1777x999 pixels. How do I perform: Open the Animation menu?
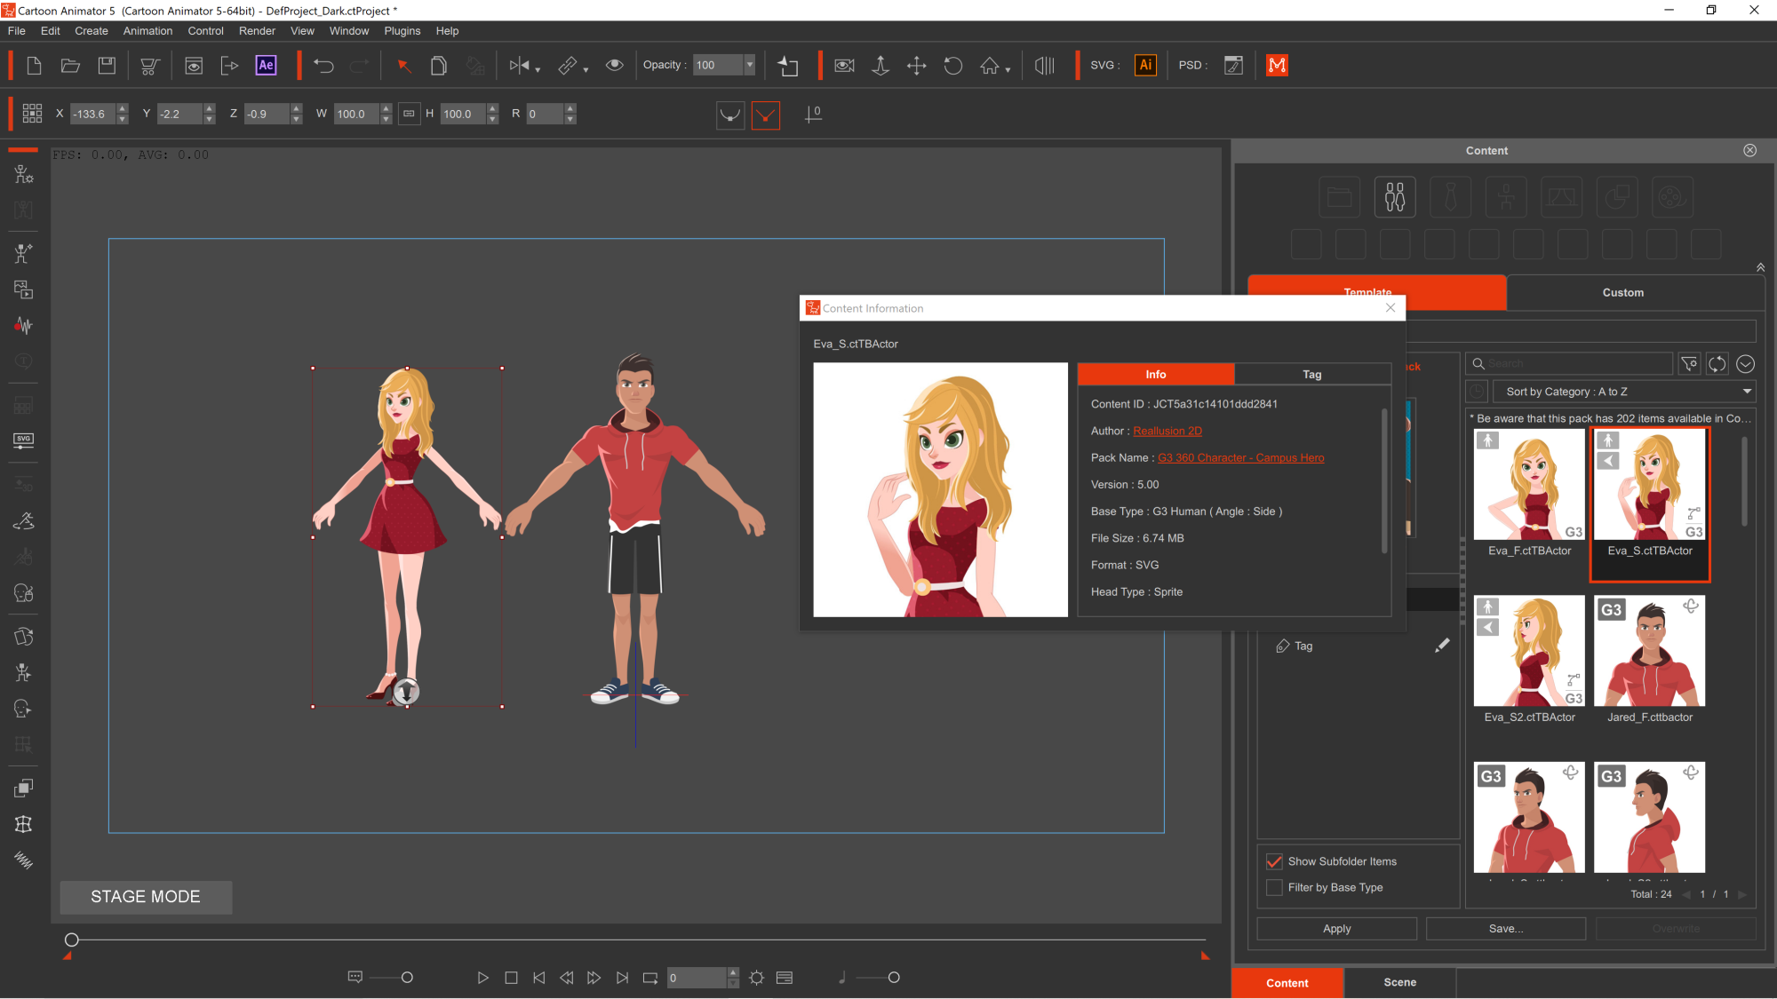pyautogui.click(x=147, y=30)
